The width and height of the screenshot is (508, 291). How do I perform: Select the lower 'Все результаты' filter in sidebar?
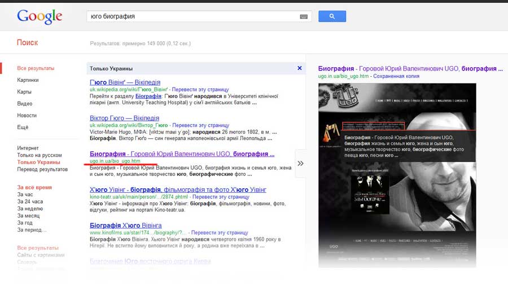[x=38, y=248]
